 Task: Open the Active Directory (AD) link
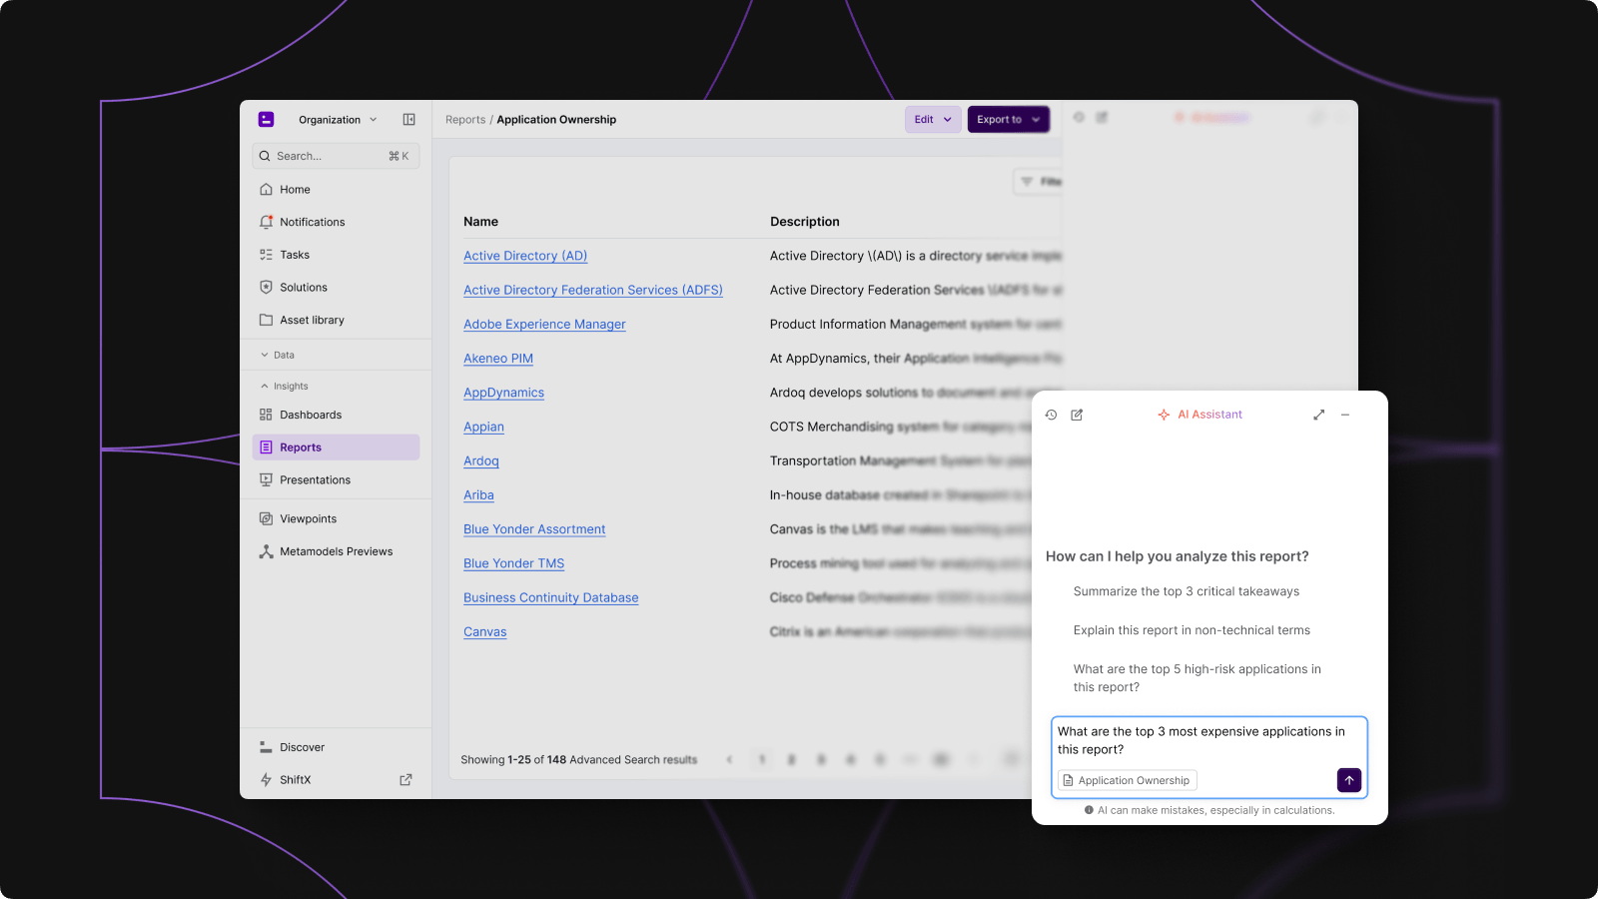(525, 256)
